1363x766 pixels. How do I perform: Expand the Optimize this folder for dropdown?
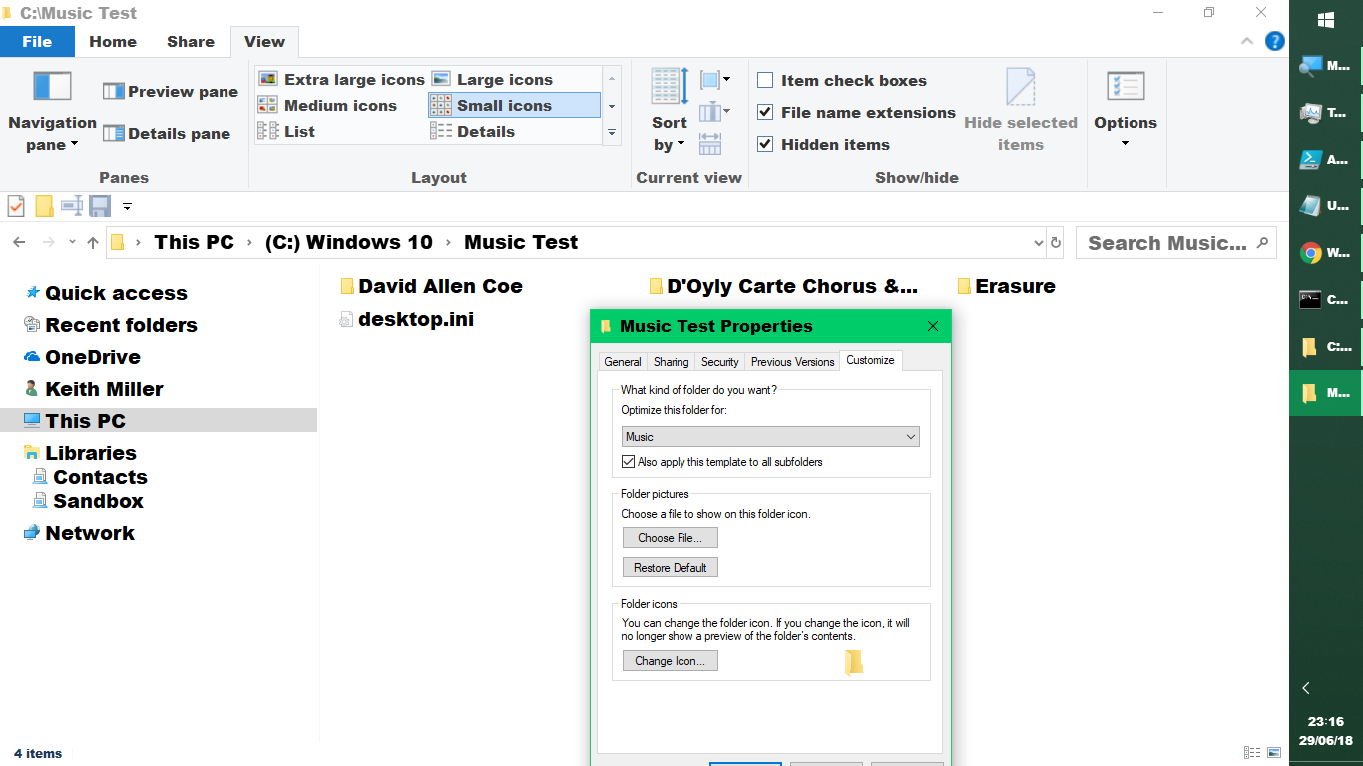pos(770,437)
